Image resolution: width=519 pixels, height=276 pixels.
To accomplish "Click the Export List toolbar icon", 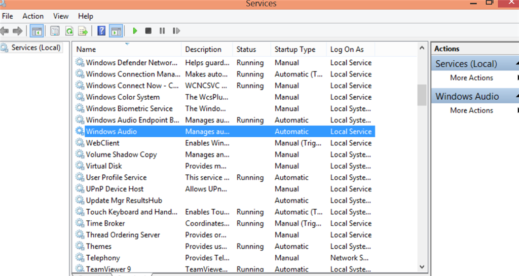I will coord(83,31).
